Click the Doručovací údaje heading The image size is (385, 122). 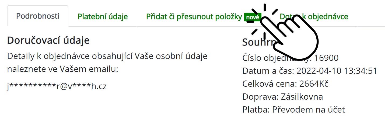pyautogui.click(x=48, y=40)
